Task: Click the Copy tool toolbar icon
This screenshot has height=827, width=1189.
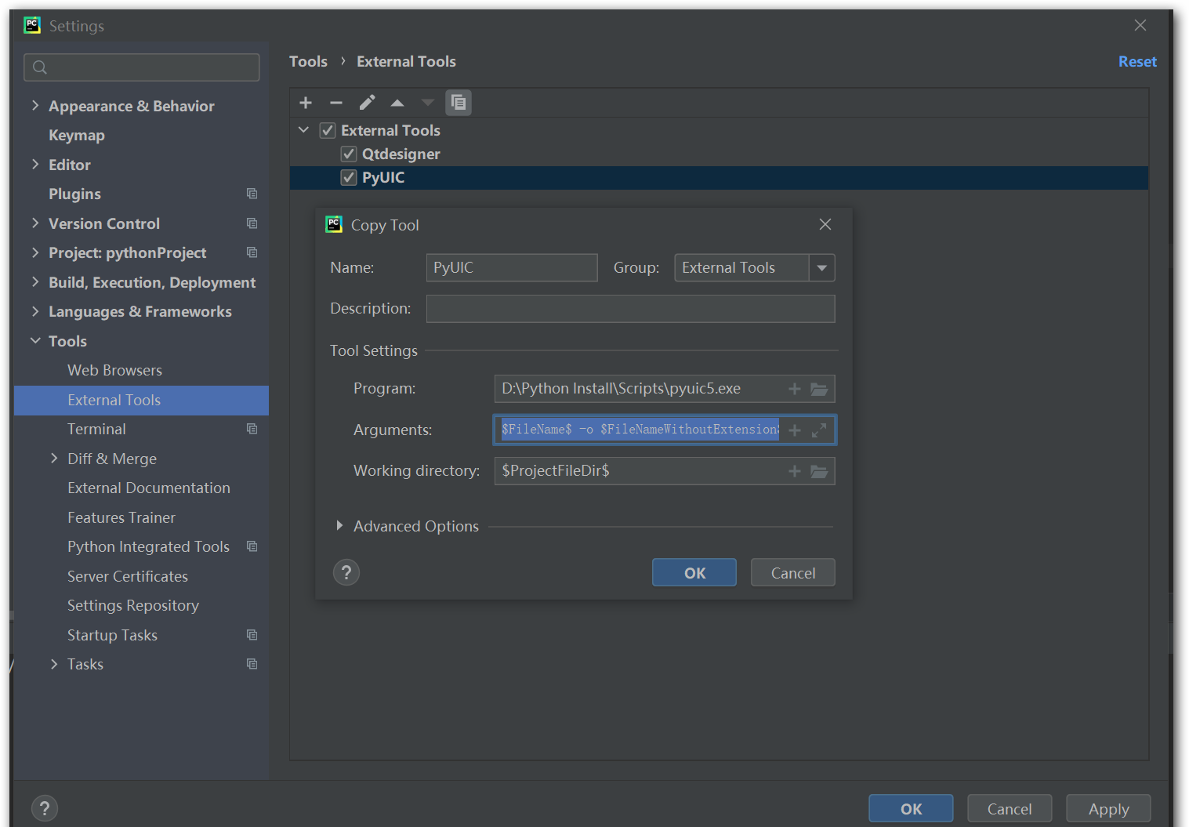Action: [459, 103]
